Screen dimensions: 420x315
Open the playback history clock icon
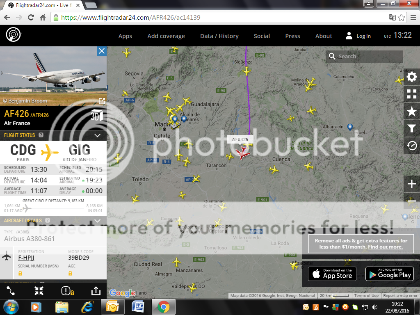point(412,146)
